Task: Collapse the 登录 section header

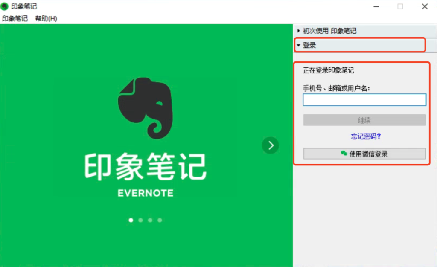Action: 365,45
